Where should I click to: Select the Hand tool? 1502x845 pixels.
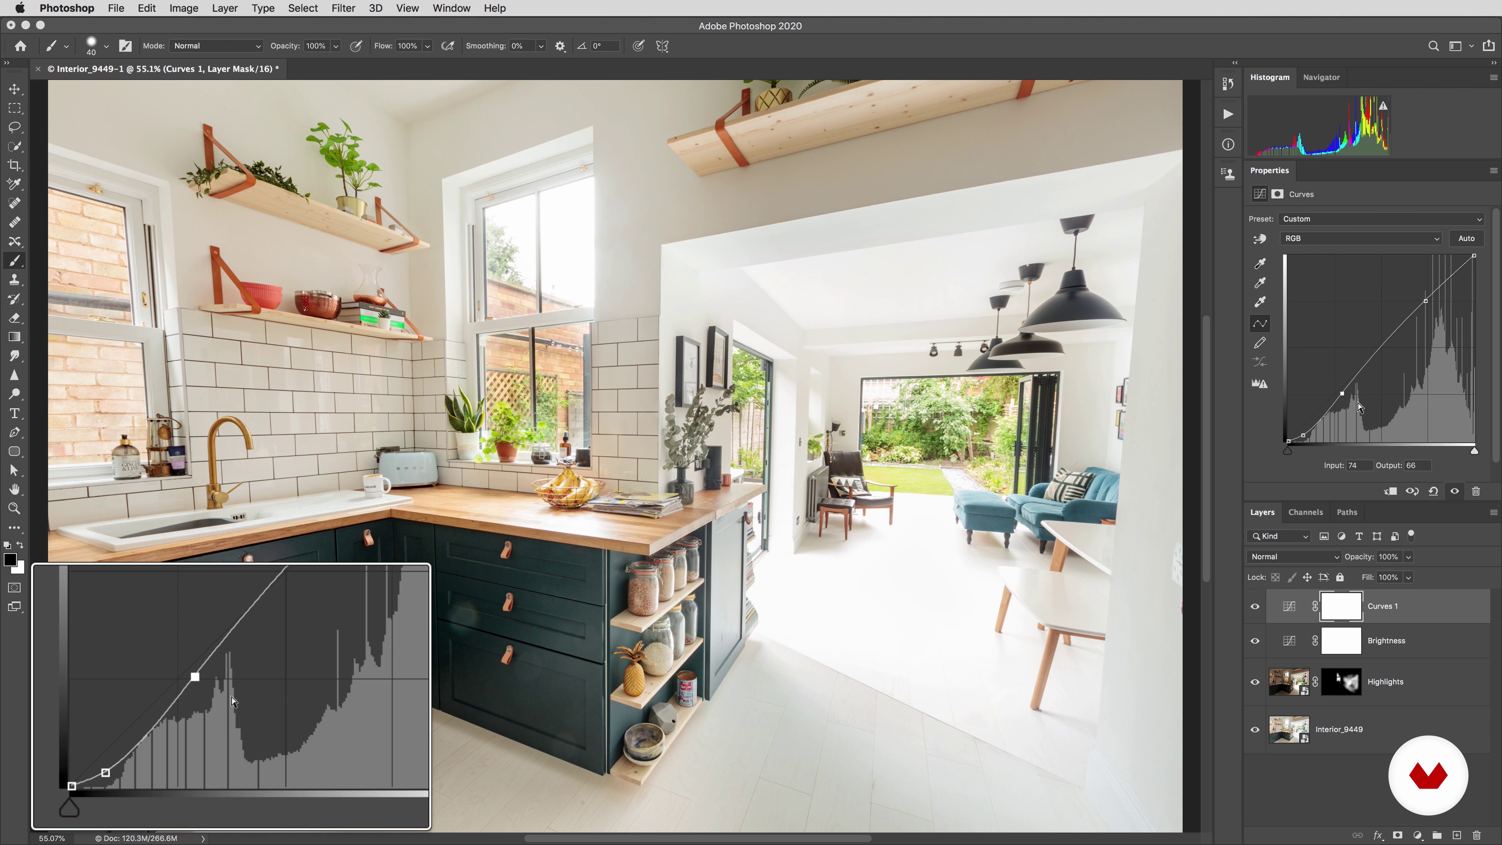pos(14,490)
